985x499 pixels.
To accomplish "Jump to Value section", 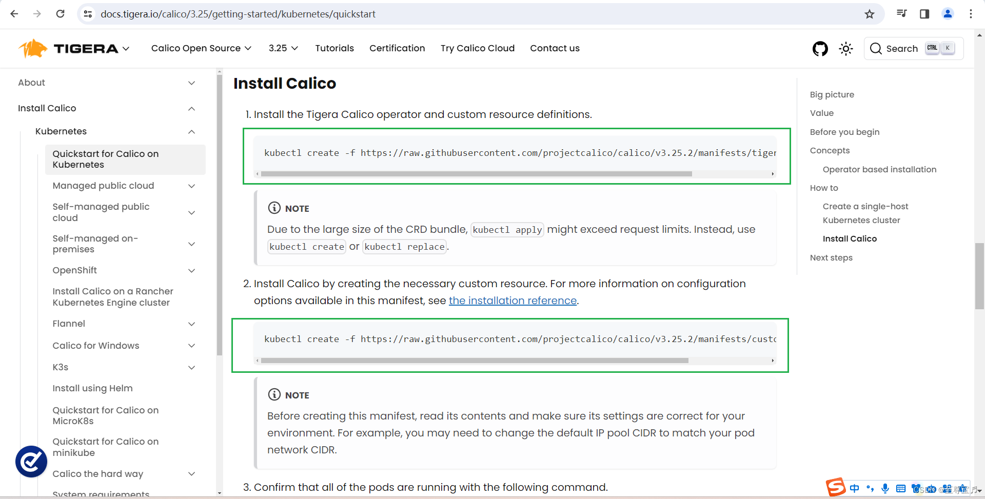I will point(822,113).
